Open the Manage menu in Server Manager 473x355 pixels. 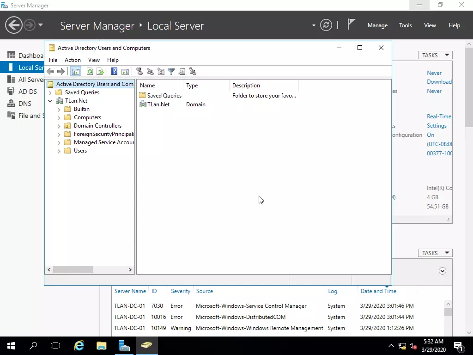click(377, 25)
